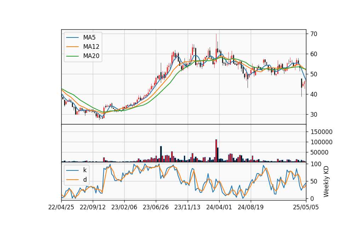This screenshot has height=244, width=340.
Task: Click the k legend label in KD panel
Action: (85, 170)
